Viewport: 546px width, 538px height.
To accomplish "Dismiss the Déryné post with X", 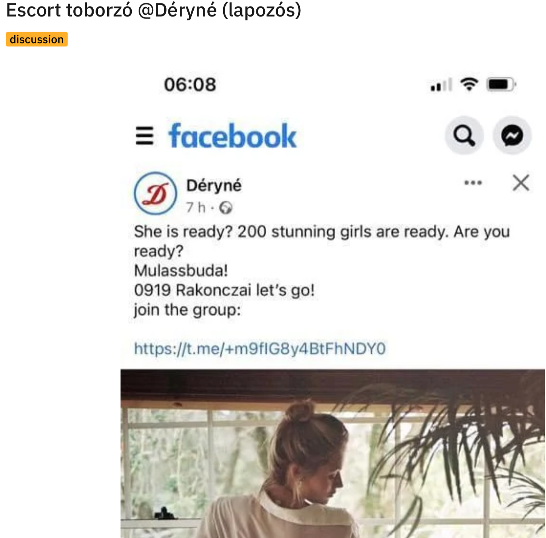I will pyautogui.click(x=521, y=183).
